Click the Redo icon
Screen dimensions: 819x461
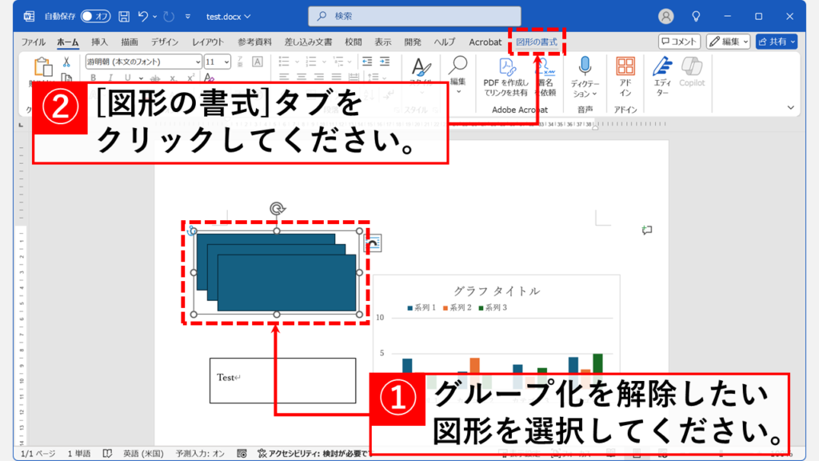click(169, 16)
